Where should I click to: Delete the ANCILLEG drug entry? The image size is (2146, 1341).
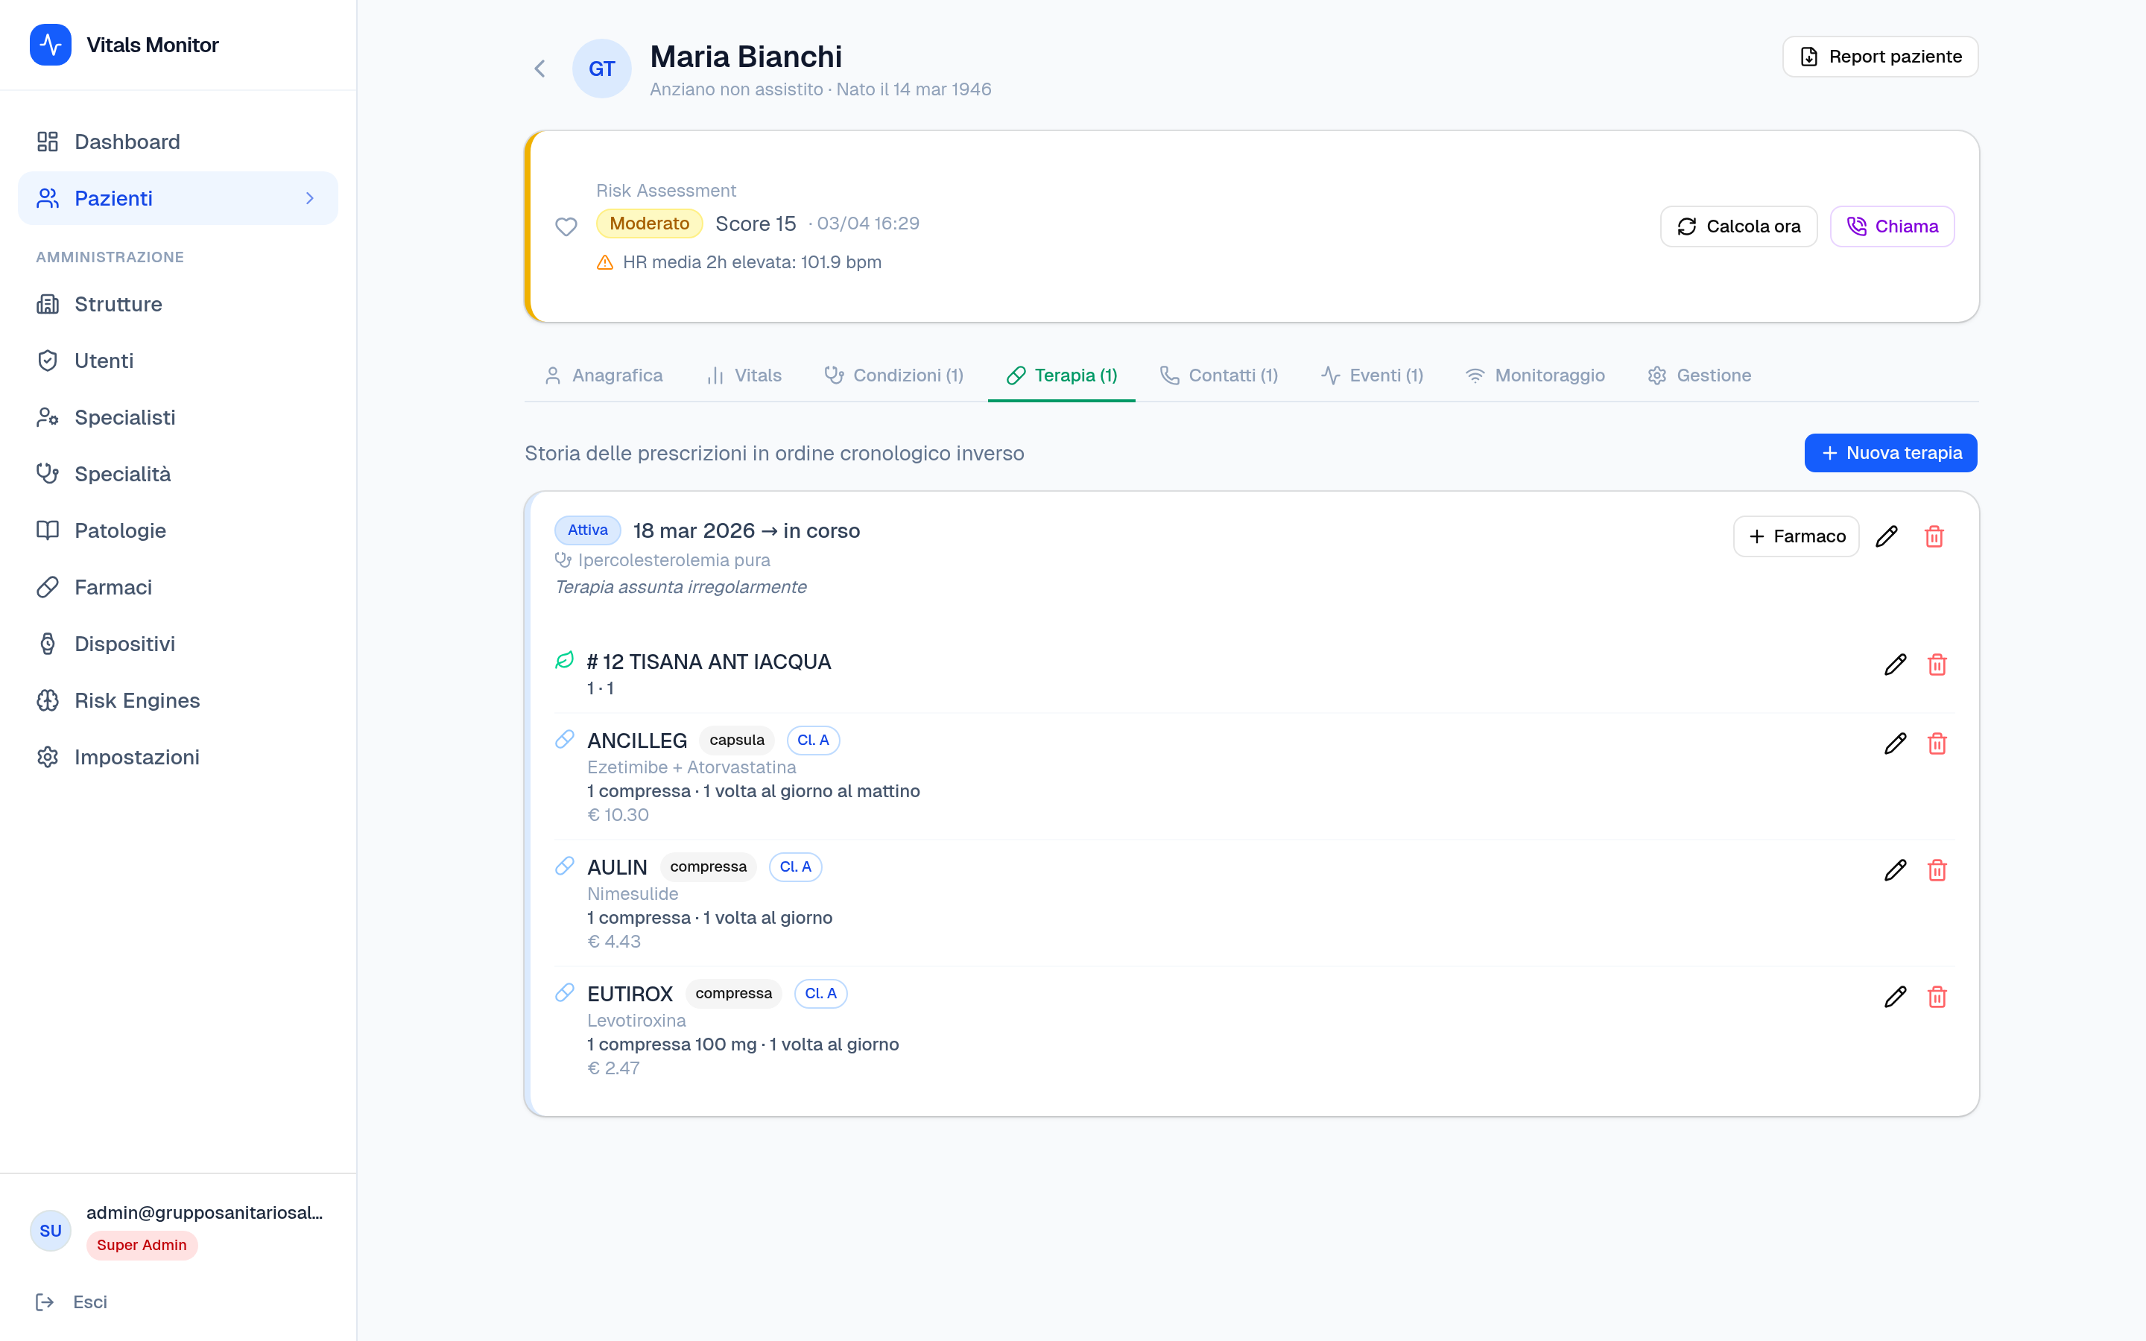1937,744
